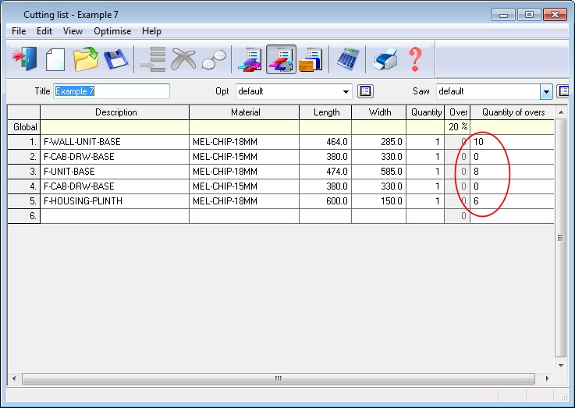This screenshot has height=408, width=575.
Task: Click the width value 585.0
Action: tap(379, 172)
